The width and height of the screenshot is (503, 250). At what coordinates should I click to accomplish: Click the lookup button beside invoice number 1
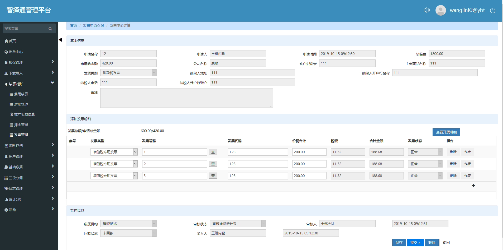coord(213,152)
